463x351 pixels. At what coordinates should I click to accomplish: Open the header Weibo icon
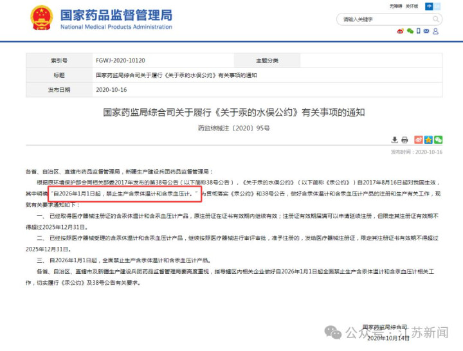(401, 31)
